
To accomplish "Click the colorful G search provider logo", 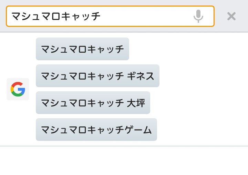I will (18, 89).
